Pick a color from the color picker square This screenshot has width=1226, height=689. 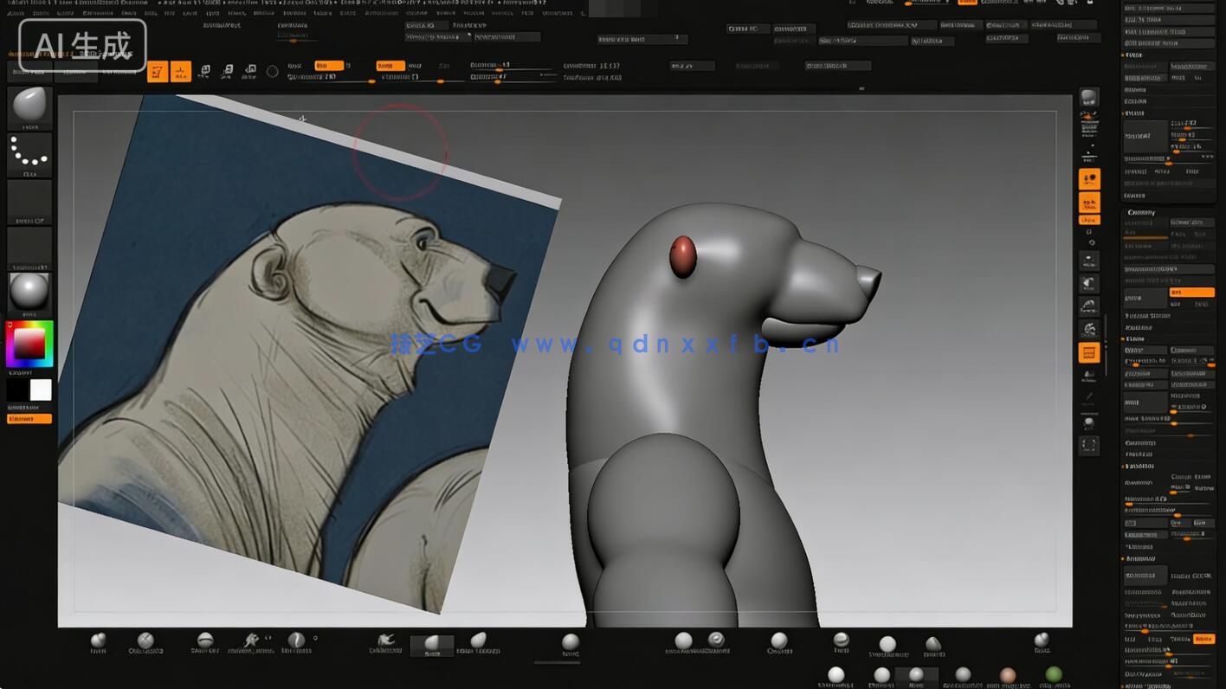pyautogui.click(x=29, y=344)
